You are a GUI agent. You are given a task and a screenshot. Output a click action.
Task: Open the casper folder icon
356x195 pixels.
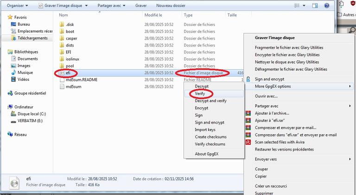(62, 38)
